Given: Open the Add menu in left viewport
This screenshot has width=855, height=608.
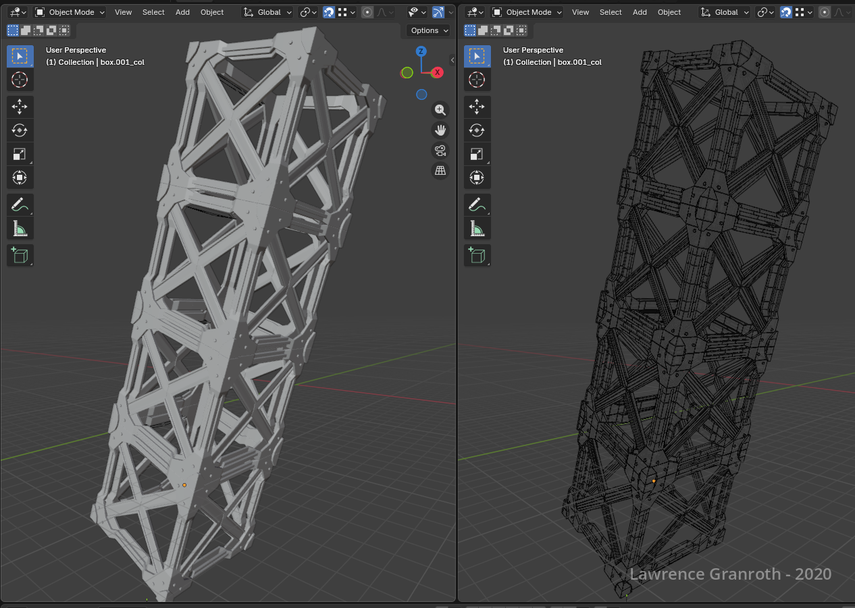Looking at the screenshot, I should [x=182, y=12].
